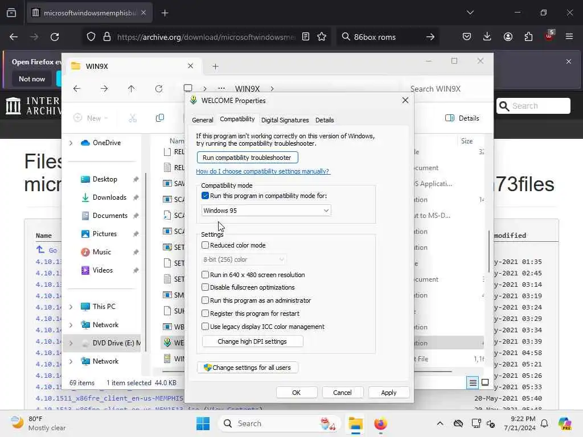583x437 pixels.
Task: Click Copy icon in Explorer toolbar
Action: (160, 118)
